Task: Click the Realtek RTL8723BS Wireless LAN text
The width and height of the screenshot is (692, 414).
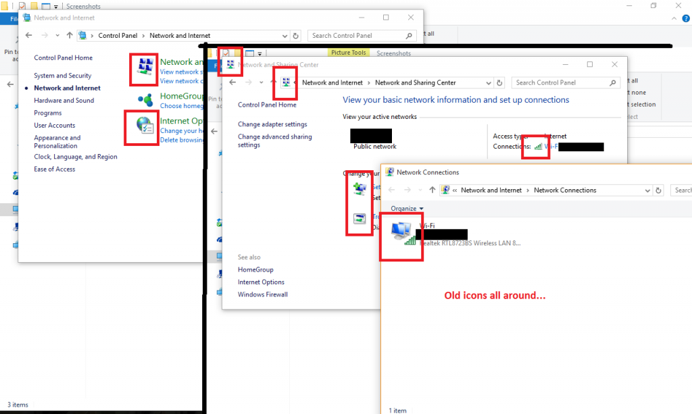Action: 470,243
